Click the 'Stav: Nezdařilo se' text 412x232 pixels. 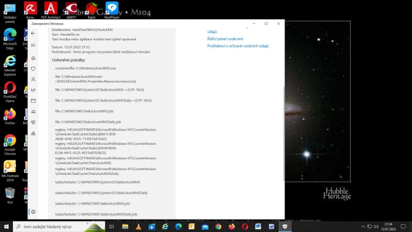click(65, 35)
